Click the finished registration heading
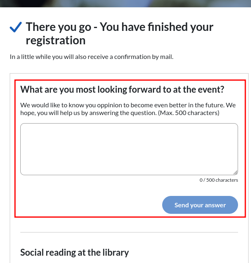This screenshot has height=263, width=251. (x=120, y=34)
